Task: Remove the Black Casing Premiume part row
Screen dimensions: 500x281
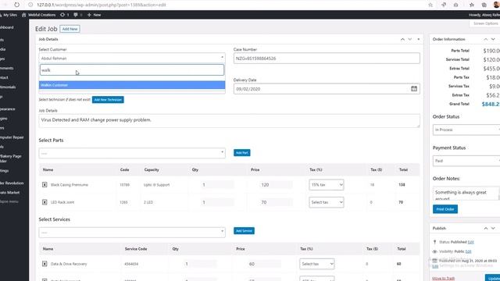Action: coord(45,185)
